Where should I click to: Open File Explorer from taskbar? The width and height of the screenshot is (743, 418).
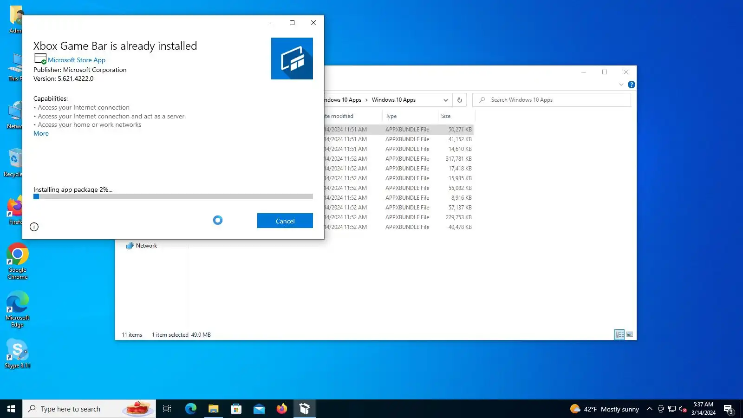[x=213, y=409]
